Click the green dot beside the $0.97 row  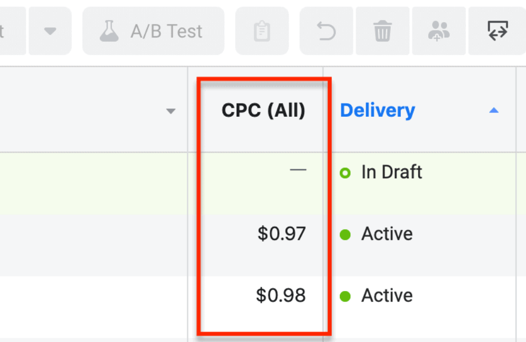[345, 235]
